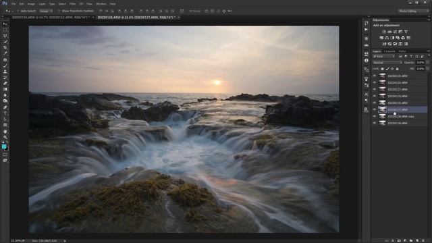Open the layer filter Kind dropdown
Viewport: 432px width, 243px height.
(384, 56)
